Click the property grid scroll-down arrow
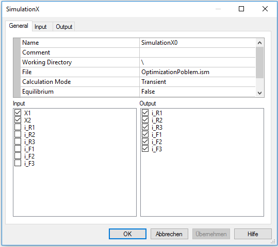Screen dimensions: 278x247 (x=260, y=93)
